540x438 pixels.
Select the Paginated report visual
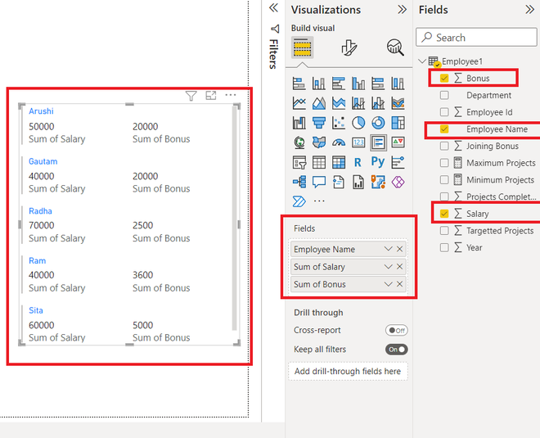(358, 182)
